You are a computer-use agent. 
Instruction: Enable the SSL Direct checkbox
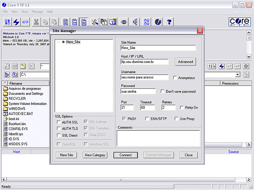pyautogui.click(x=59, y=135)
